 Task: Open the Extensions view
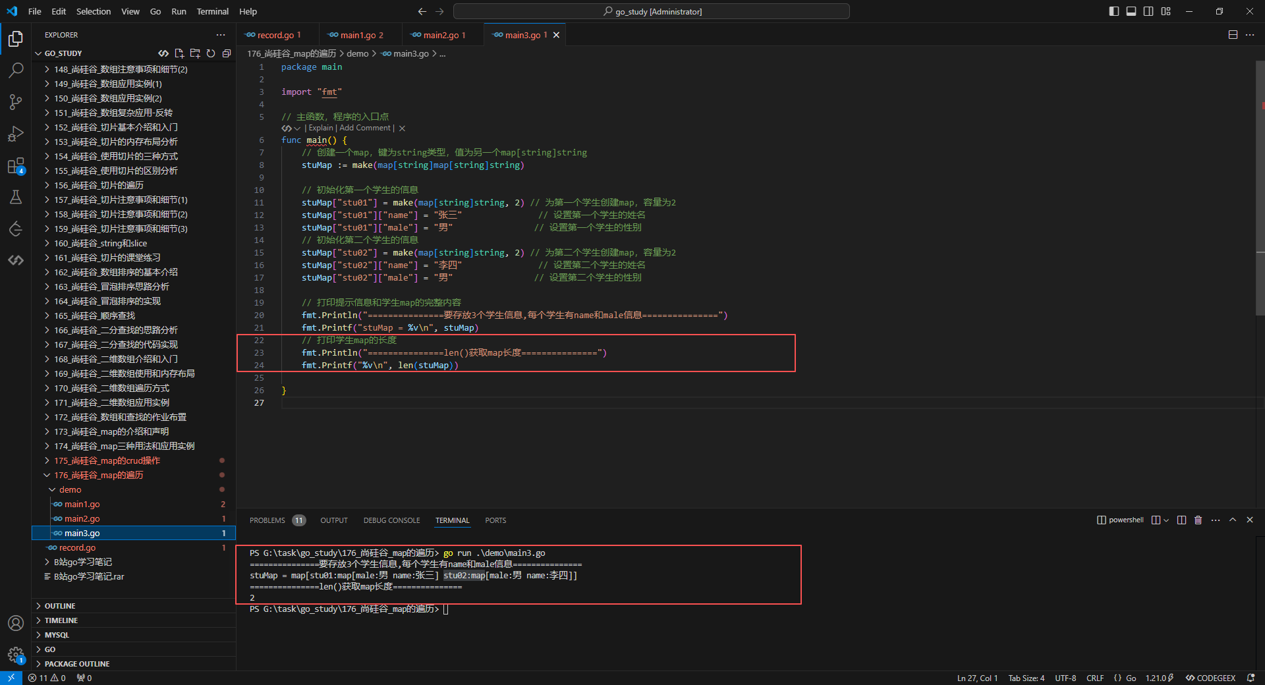click(16, 166)
